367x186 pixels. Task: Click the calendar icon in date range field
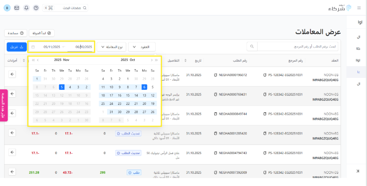click(x=33, y=47)
